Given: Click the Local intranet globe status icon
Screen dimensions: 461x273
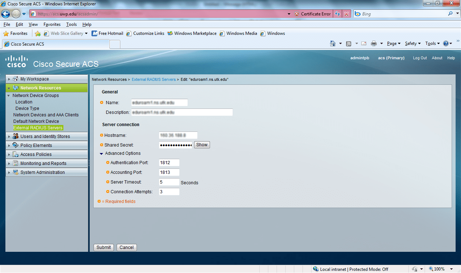Looking at the screenshot, I should (x=316, y=269).
